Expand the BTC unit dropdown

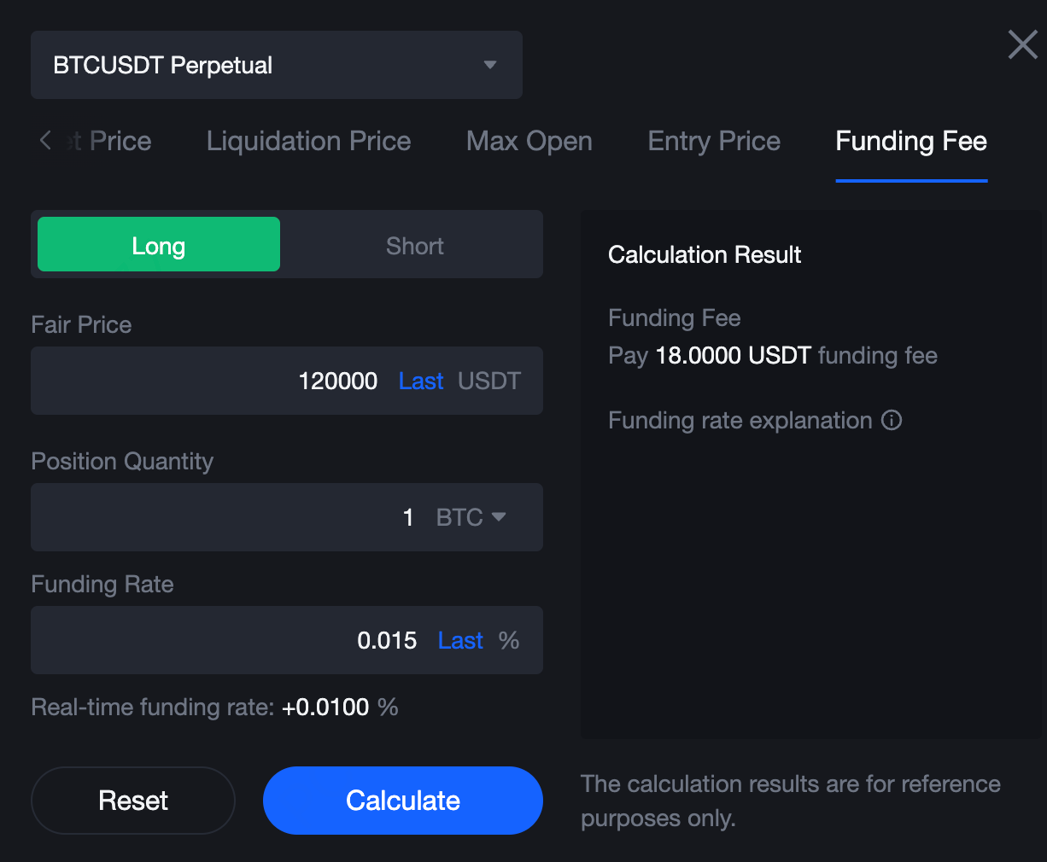pos(471,517)
